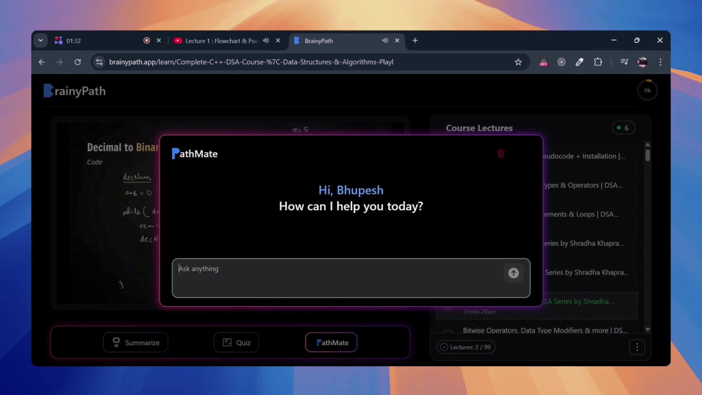Open a new browser tab
702x395 pixels.
pyautogui.click(x=415, y=41)
